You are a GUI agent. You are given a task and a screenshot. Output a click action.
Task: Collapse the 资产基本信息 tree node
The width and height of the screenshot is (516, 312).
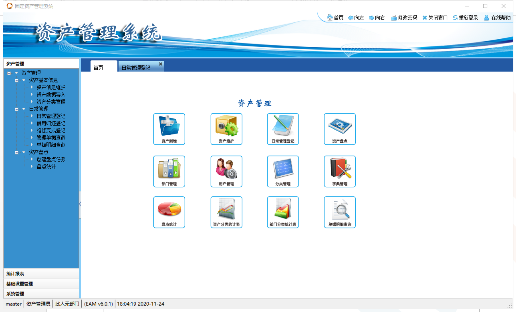click(x=17, y=80)
